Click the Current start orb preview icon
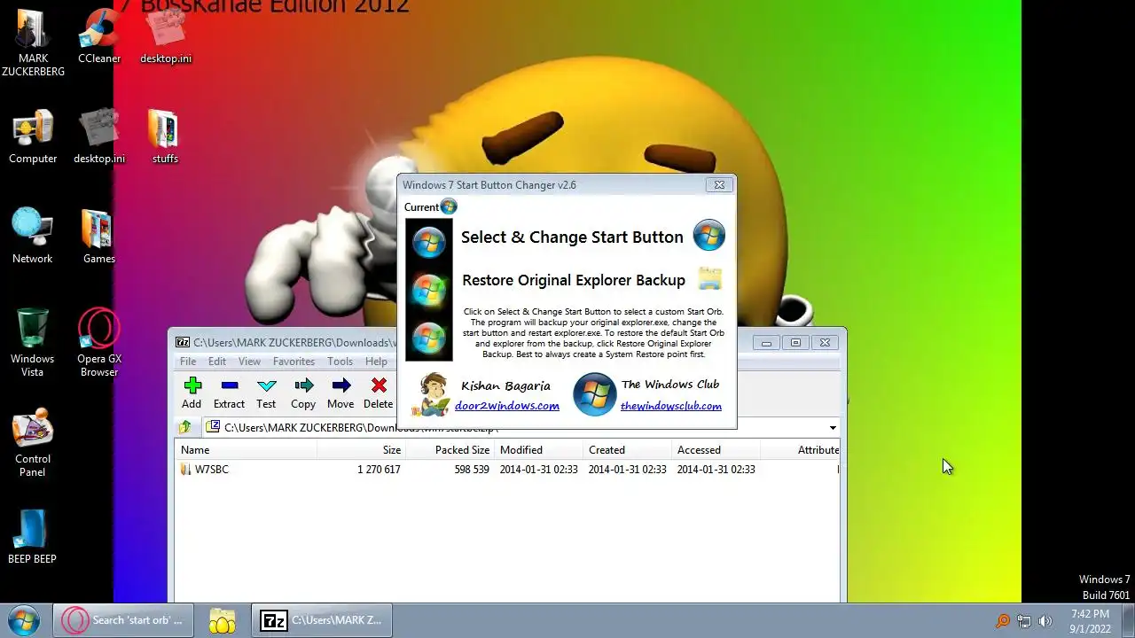 pos(449,206)
